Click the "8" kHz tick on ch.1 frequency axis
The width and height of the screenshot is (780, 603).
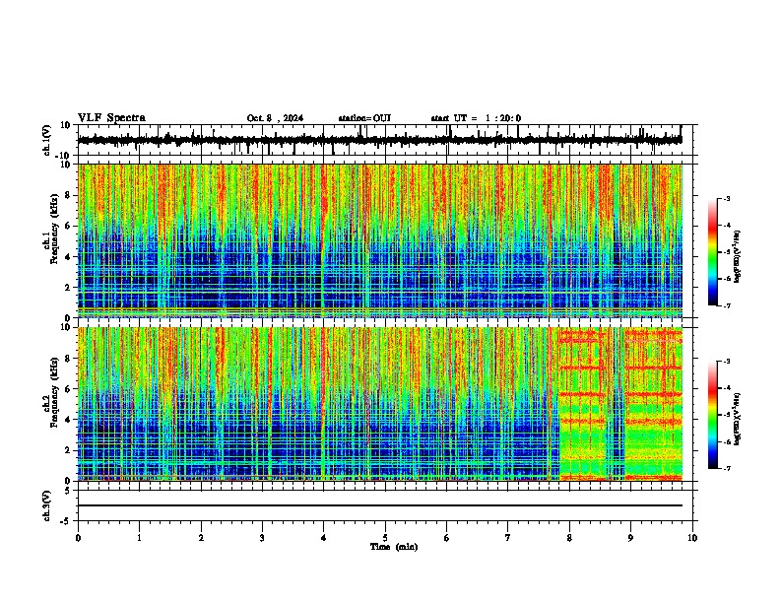69,195
